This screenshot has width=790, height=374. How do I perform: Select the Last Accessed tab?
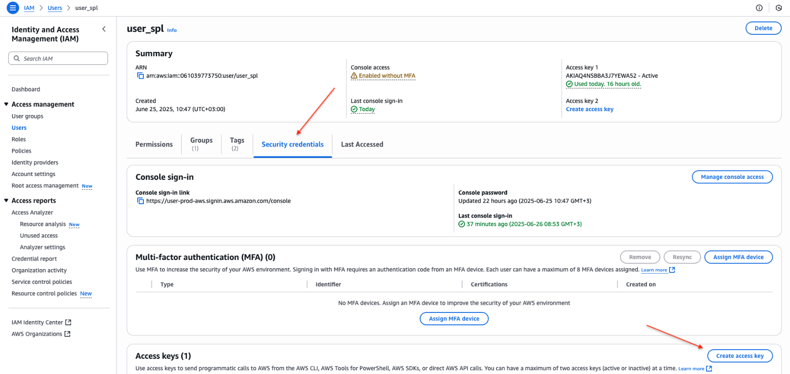[362, 145]
